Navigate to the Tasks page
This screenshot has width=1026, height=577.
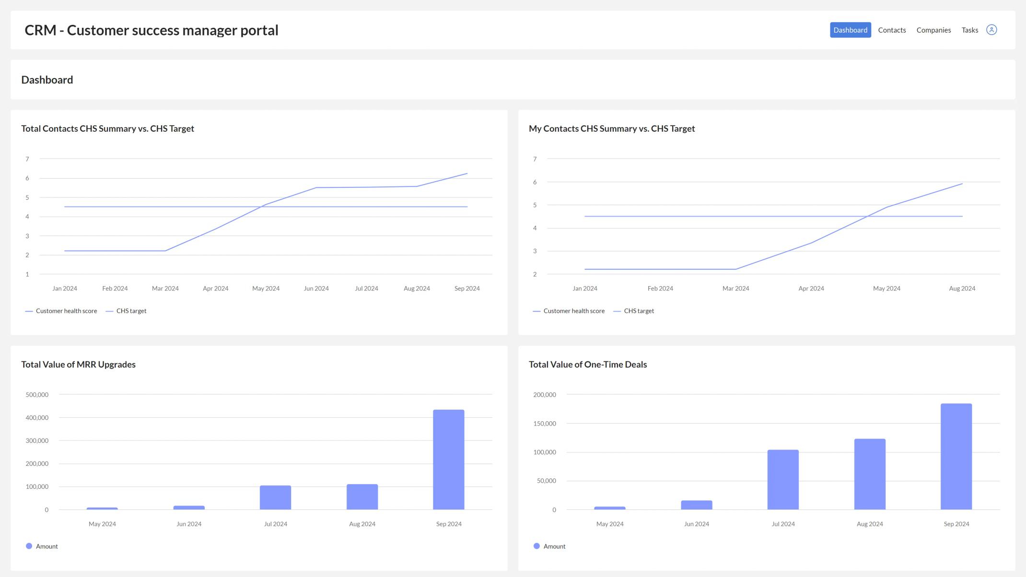point(969,29)
